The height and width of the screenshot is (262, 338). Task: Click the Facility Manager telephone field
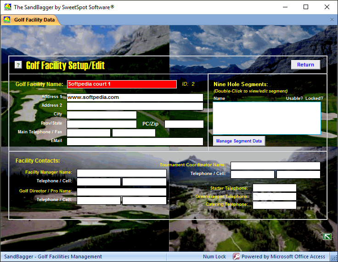pos(99,182)
